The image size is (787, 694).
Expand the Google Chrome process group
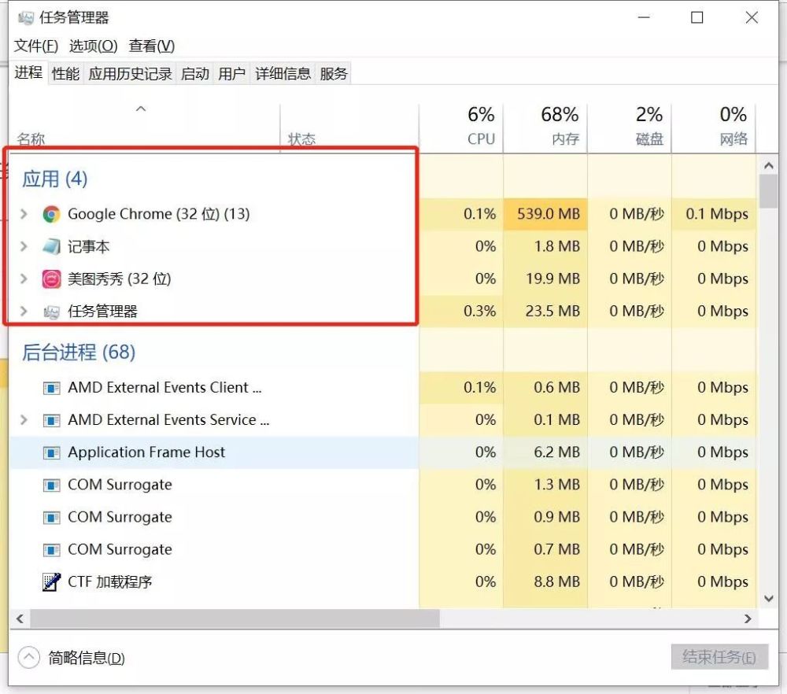(24, 214)
